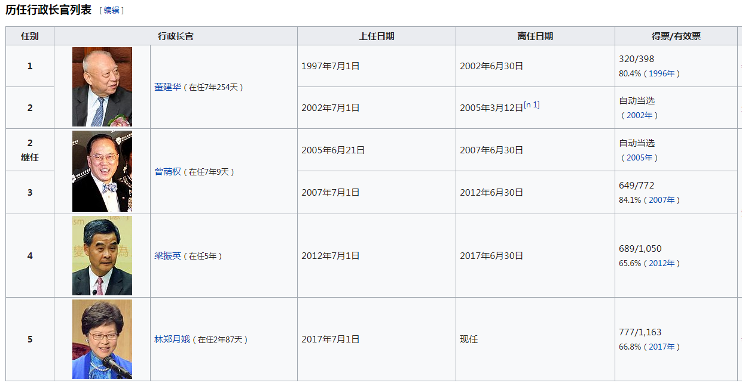Open the 梁振英 name link
742x386 pixels.
coord(167,256)
